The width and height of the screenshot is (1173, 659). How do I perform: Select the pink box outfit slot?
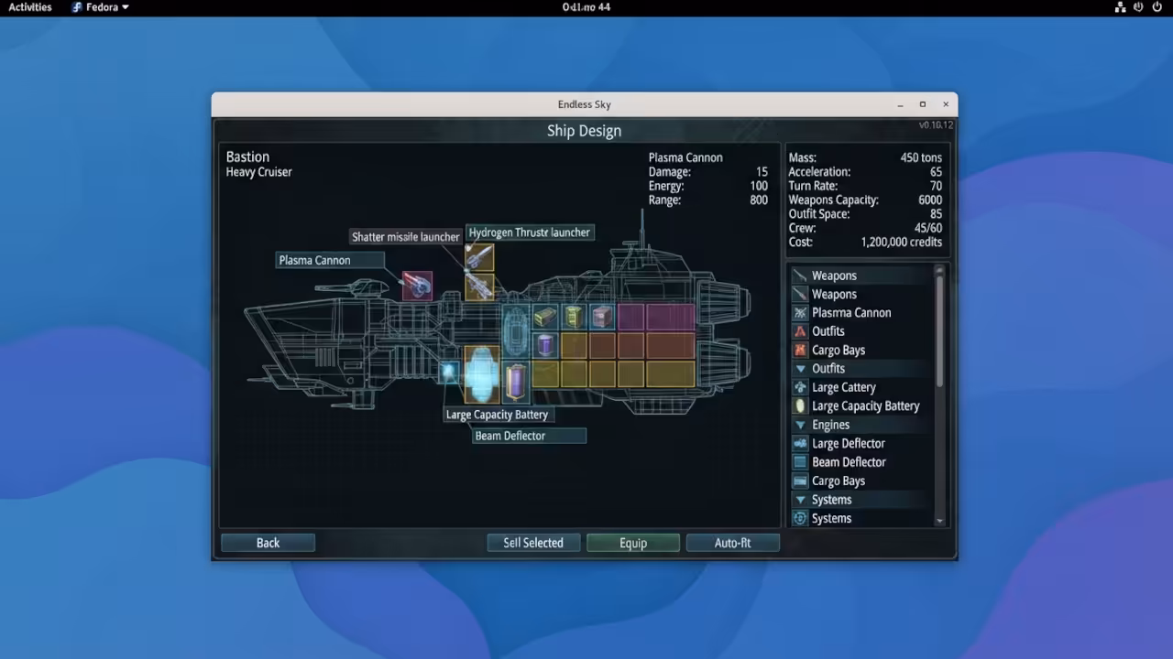602,317
